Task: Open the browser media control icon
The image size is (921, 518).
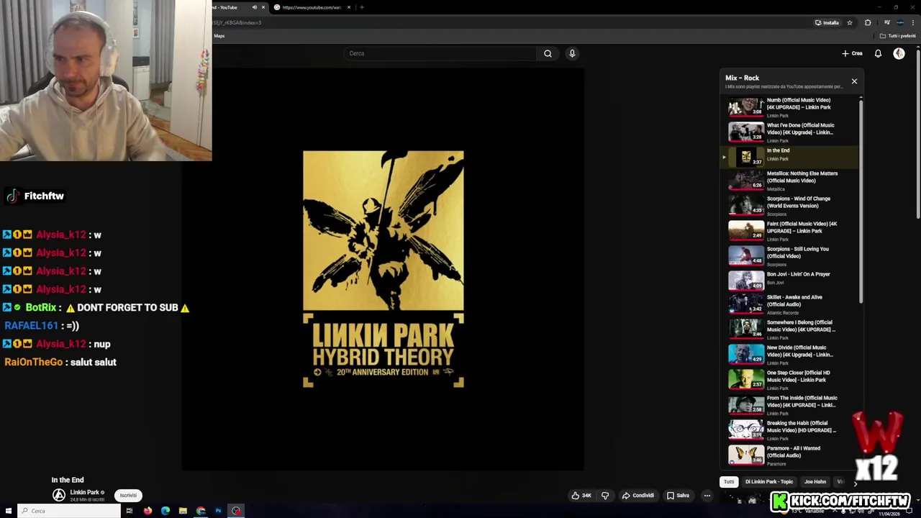Action: 886,22
